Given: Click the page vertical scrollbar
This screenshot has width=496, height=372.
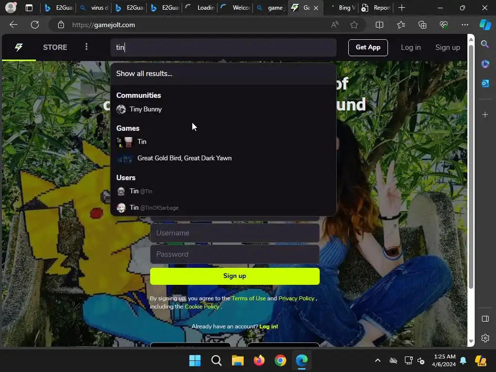Looking at the screenshot, I should (x=471, y=167).
